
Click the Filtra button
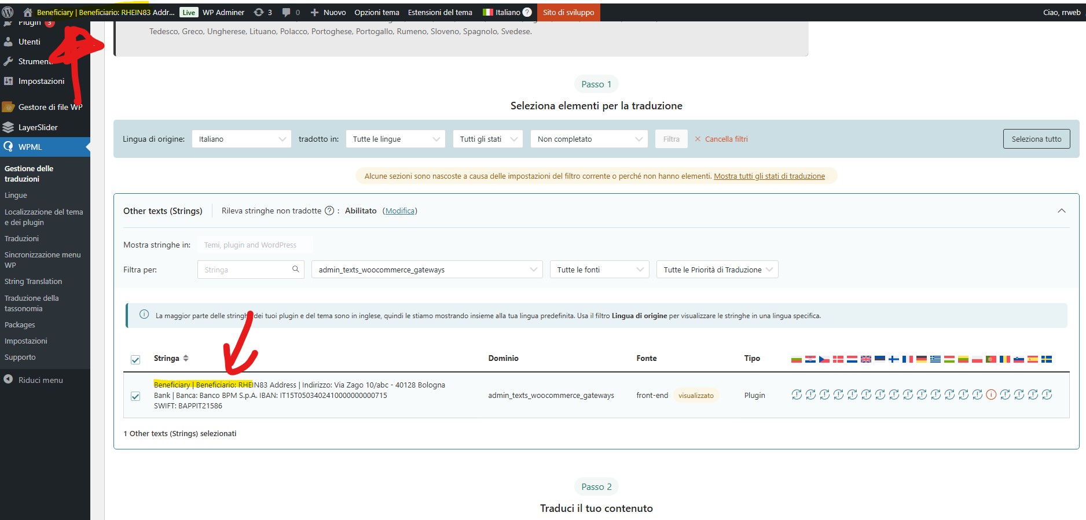coord(672,139)
